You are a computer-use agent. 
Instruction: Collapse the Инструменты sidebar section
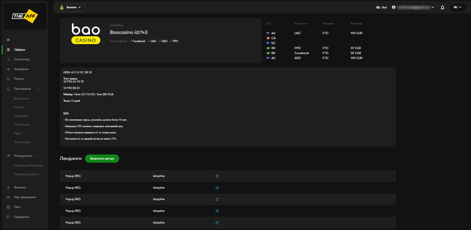[x=38, y=156]
